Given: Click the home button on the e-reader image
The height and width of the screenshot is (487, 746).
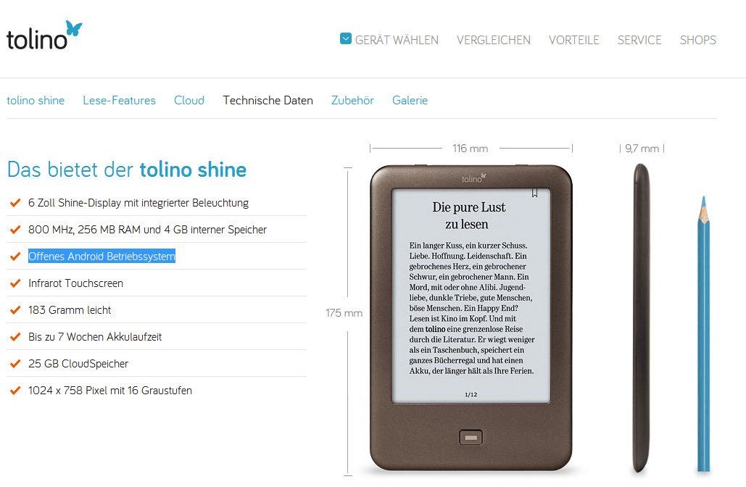Looking at the screenshot, I should (471, 438).
